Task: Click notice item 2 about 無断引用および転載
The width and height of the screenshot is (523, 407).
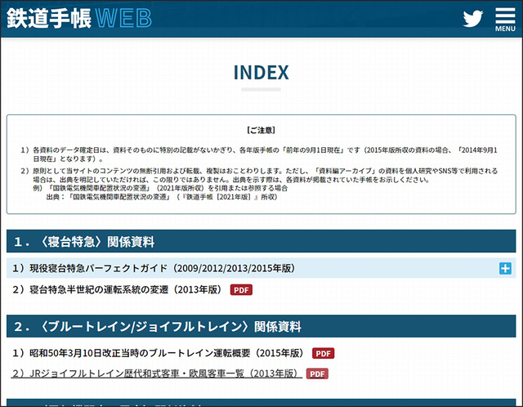Action: point(259,184)
